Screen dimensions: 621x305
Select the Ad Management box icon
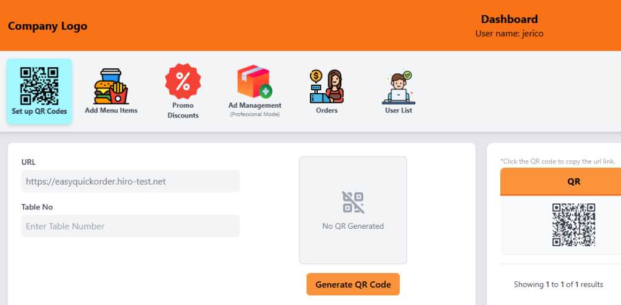pos(255,82)
